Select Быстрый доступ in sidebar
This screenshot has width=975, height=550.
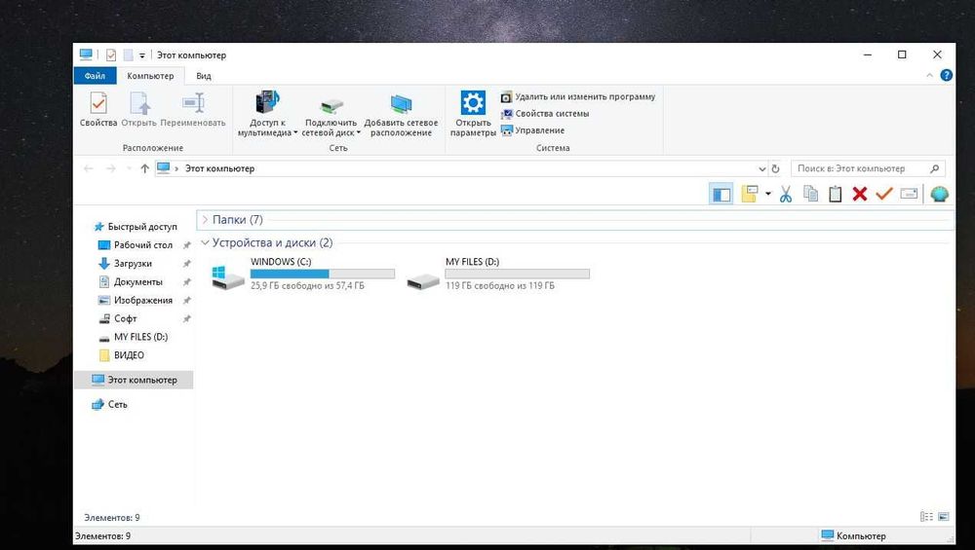(135, 227)
